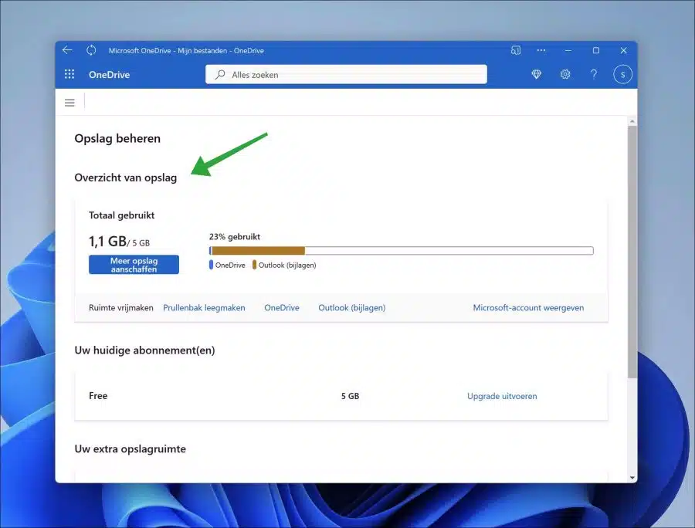The width and height of the screenshot is (695, 528).
Task: Close the OneDrive window
Action: [x=624, y=50]
